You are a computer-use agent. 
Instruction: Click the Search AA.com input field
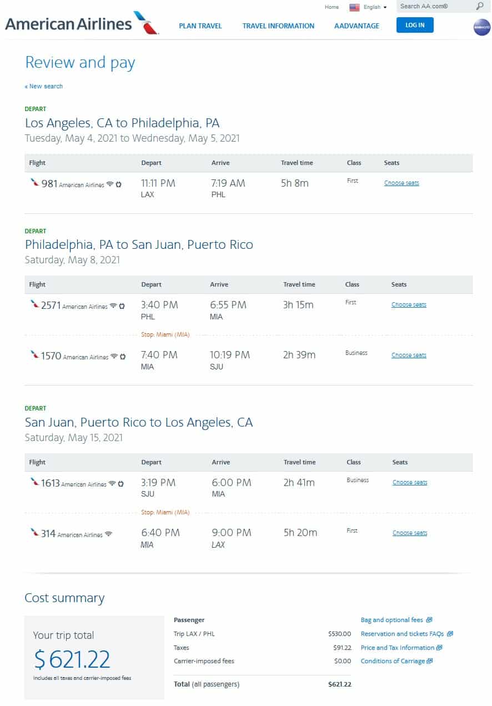[433, 7]
